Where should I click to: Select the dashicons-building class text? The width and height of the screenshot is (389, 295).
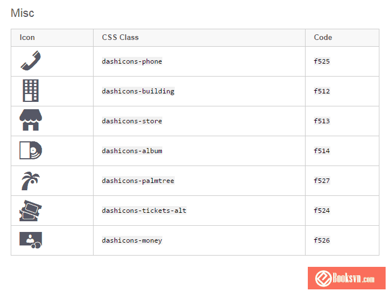point(138,91)
